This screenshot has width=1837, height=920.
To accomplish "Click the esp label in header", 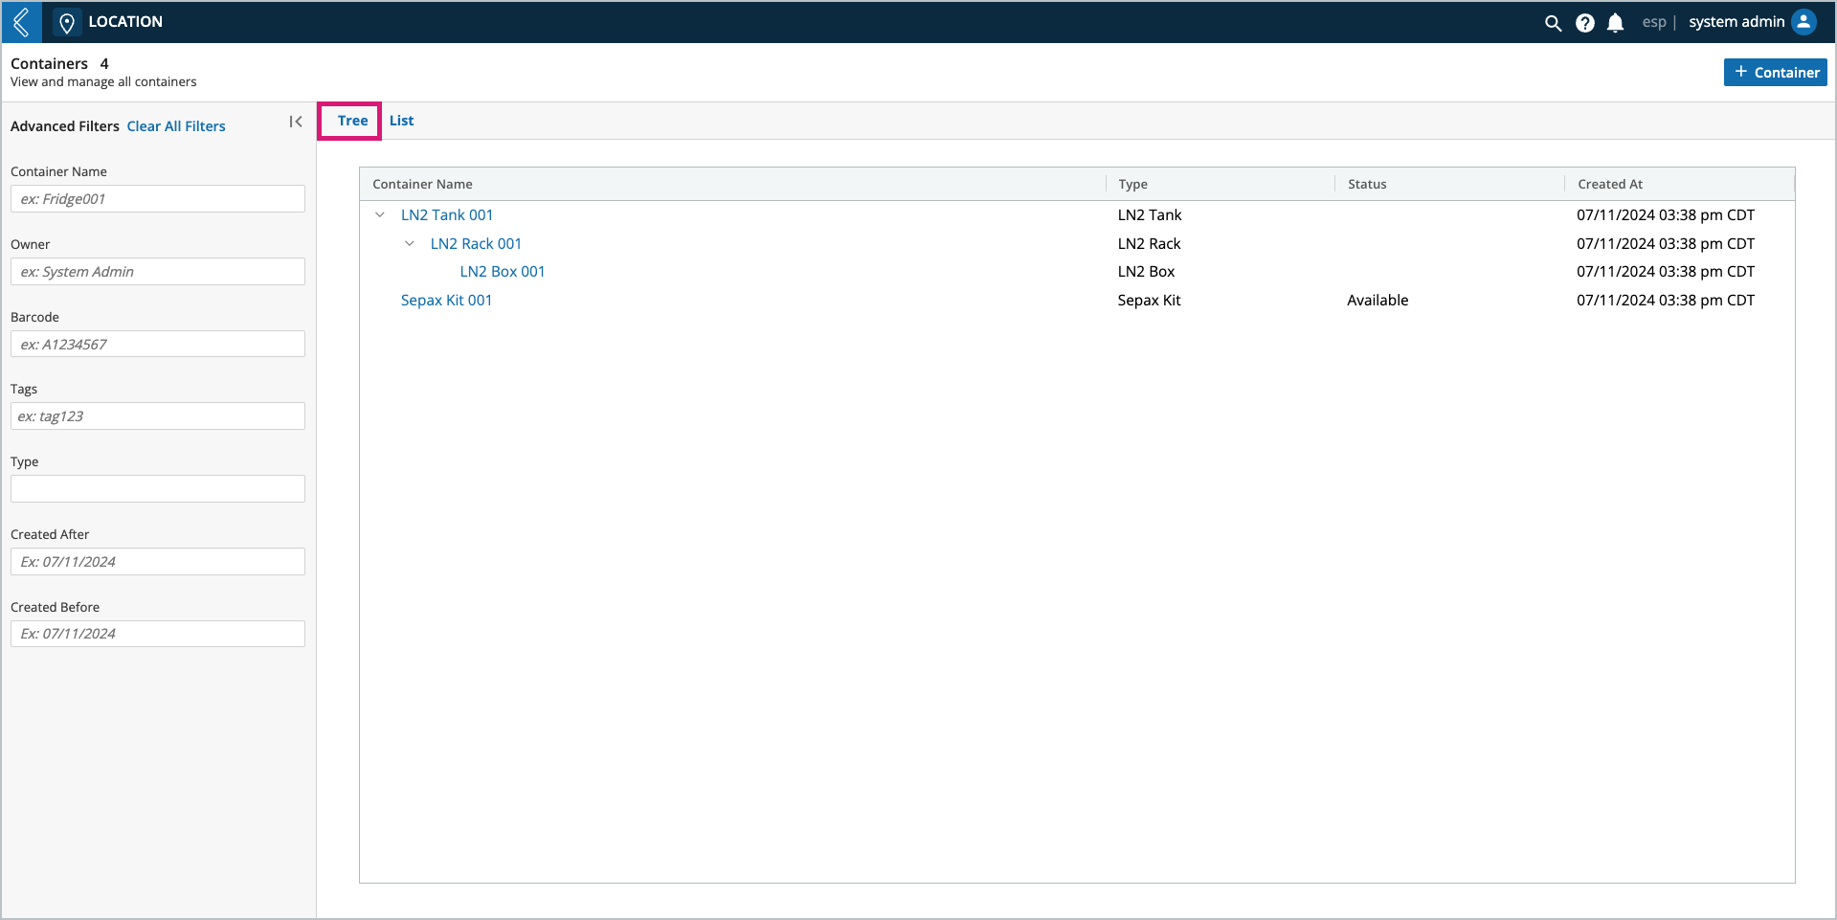I will point(1654,22).
